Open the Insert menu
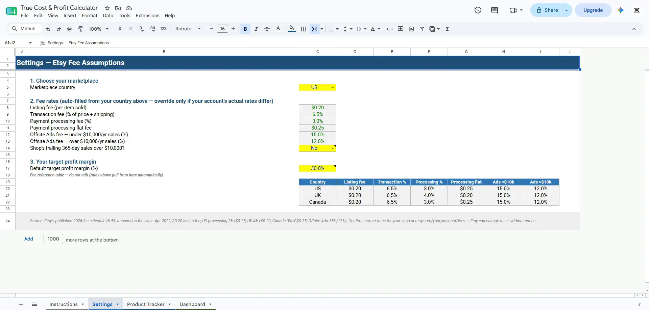Screen dimensions: 649x310 [x=70, y=16]
